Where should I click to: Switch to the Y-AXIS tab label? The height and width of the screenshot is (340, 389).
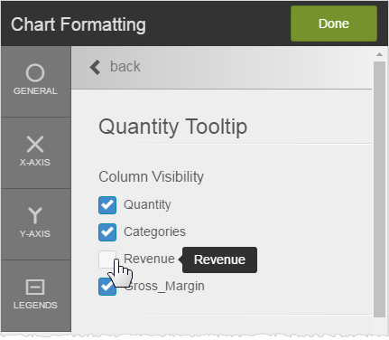tap(35, 234)
